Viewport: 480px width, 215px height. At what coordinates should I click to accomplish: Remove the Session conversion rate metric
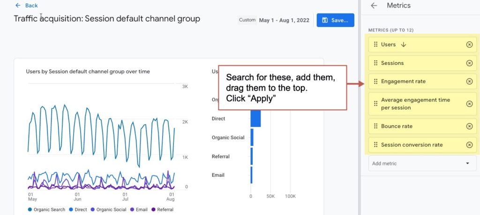[469, 145]
